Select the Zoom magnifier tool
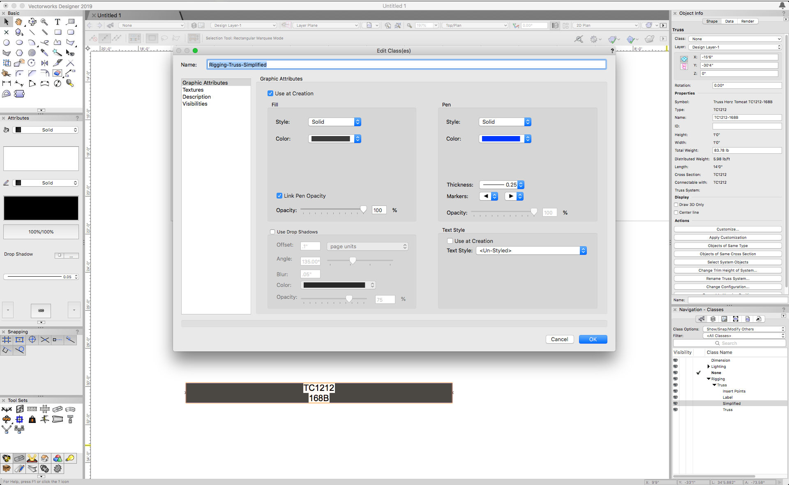This screenshot has height=485, width=789. [44, 22]
